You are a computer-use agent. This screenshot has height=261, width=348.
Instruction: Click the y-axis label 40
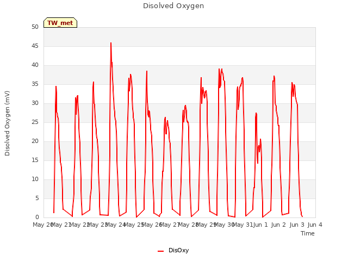[35, 65]
